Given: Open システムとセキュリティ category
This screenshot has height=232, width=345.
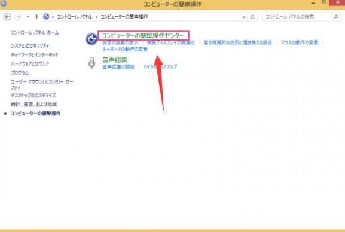Looking at the screenshot, I should [x=30, y=46].
